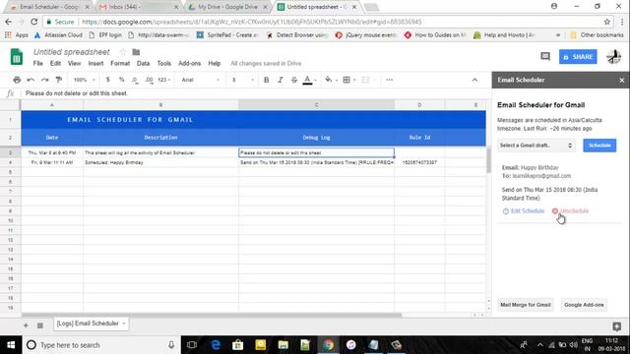Format cell as currency
Screen dimensions: 630x354
[107, 80]
